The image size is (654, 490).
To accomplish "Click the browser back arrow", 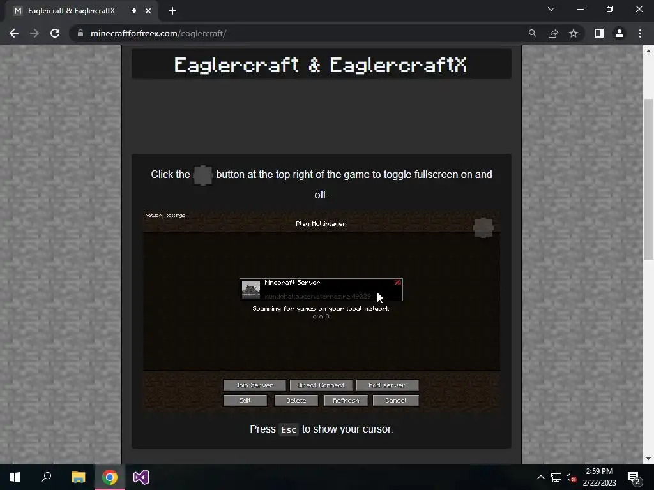I will click(14, 33).
